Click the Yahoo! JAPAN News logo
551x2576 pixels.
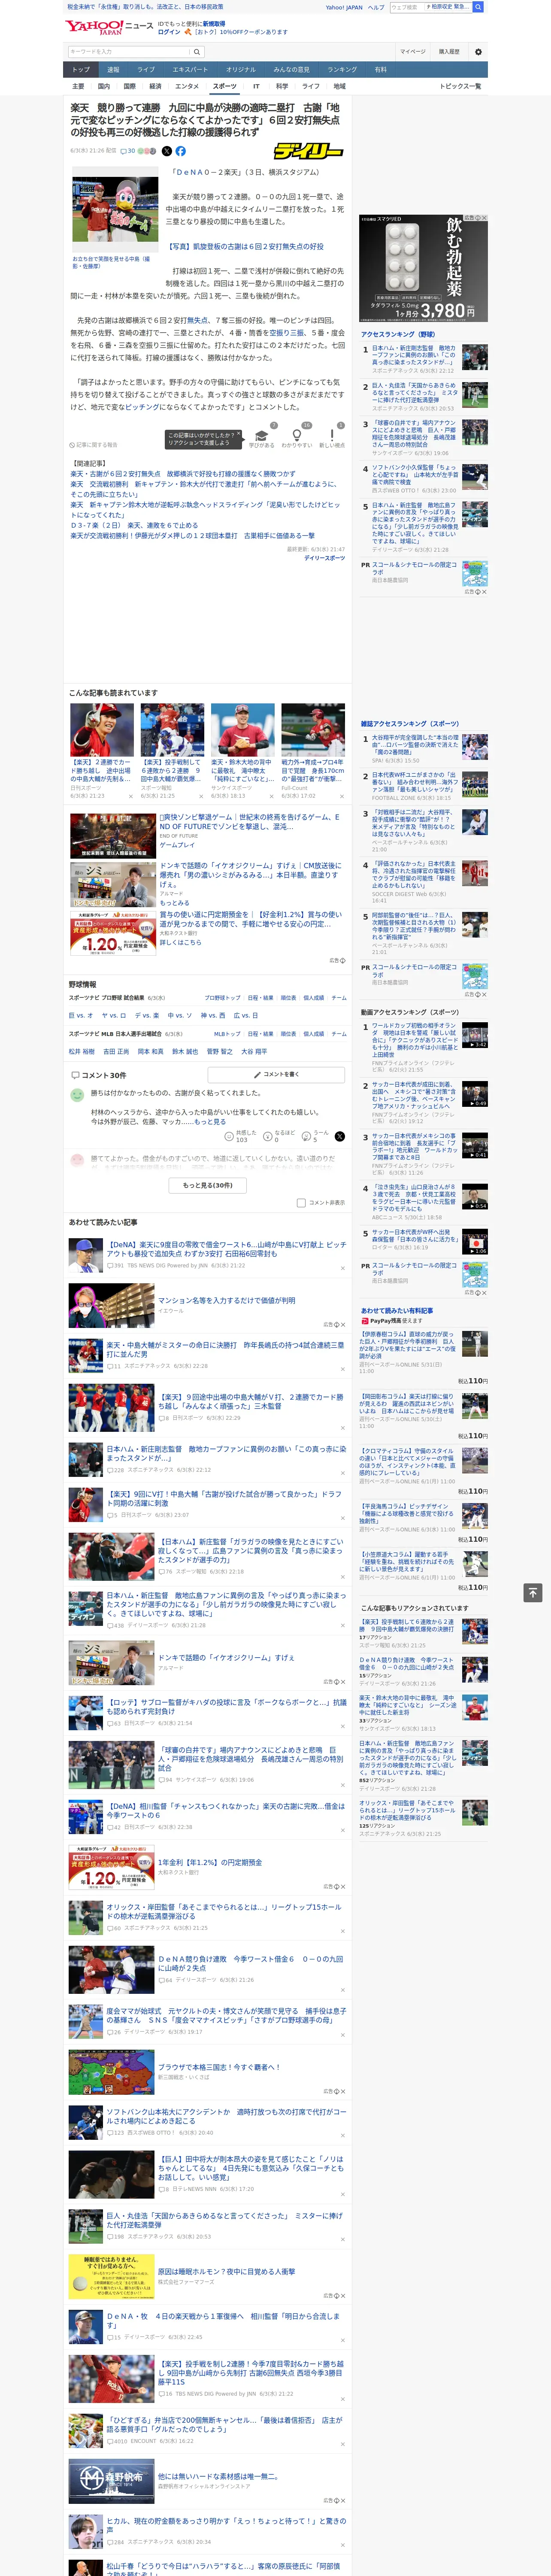point(110,26)
